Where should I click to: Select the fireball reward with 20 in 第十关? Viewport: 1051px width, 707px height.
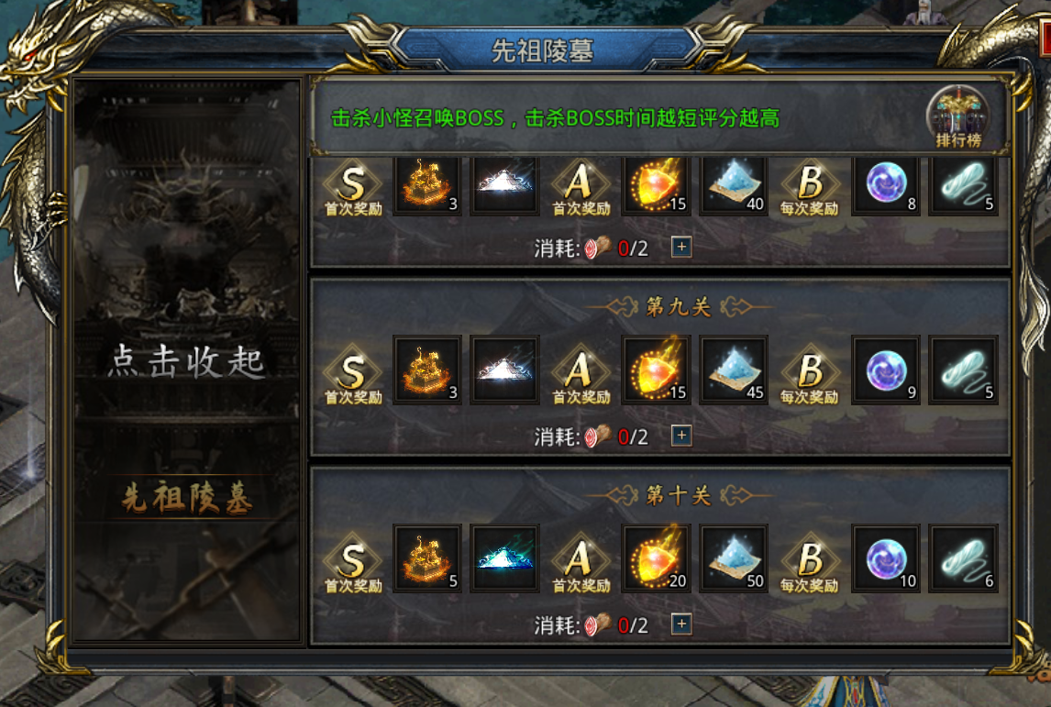click(x=656, y=558)
